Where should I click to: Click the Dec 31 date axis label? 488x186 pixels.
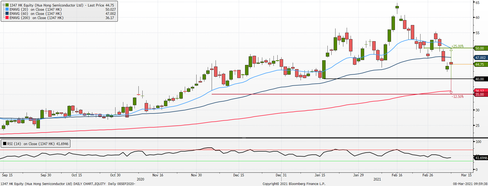(x=281, y=175)
